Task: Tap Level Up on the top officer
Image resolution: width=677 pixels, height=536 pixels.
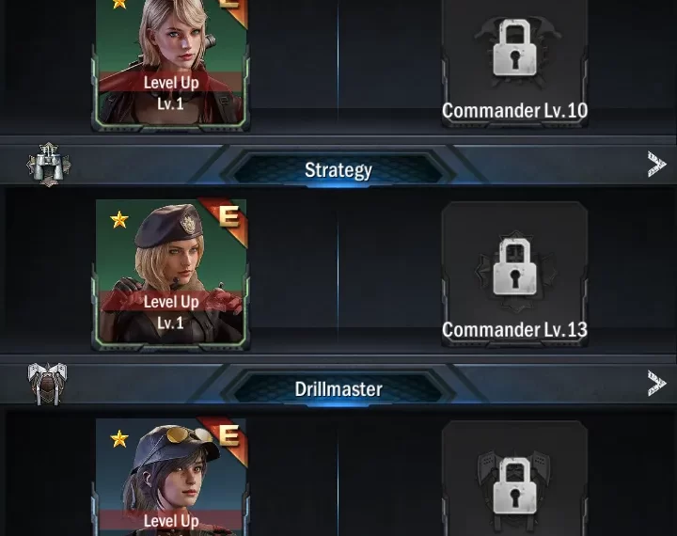Action: click(171, 83)
